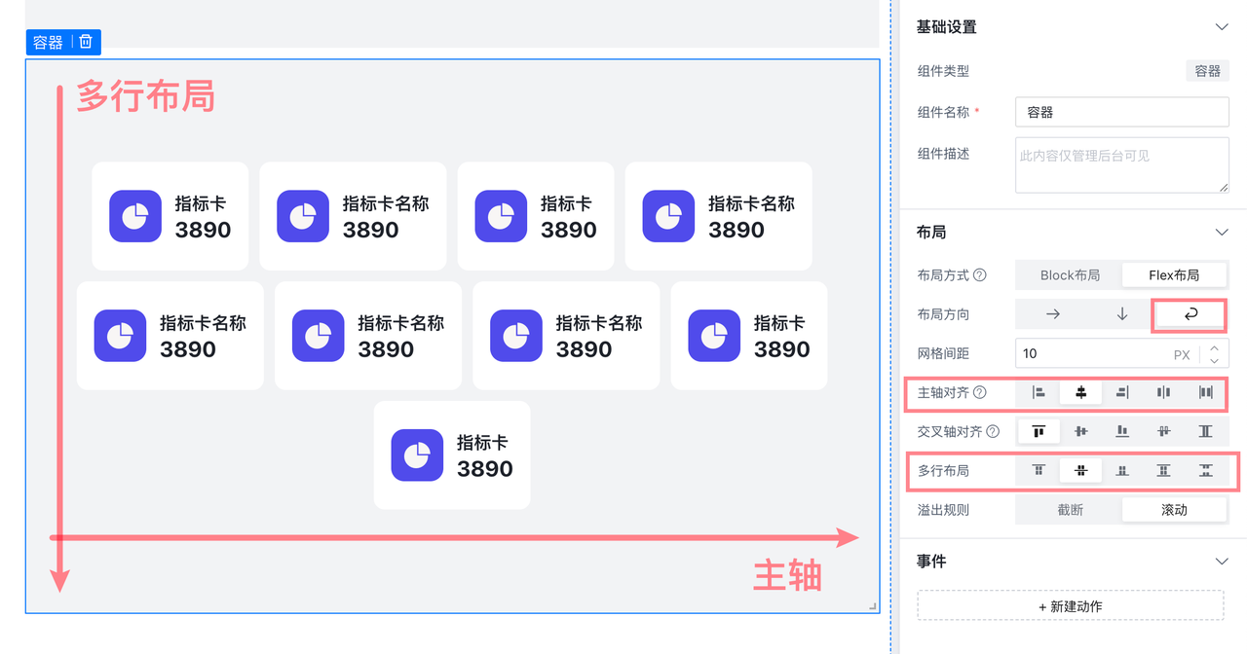Click the 新建动作 button
Image resolution: width=1247 pixels, height=654 pixels.
click(x=1071, y=606)
